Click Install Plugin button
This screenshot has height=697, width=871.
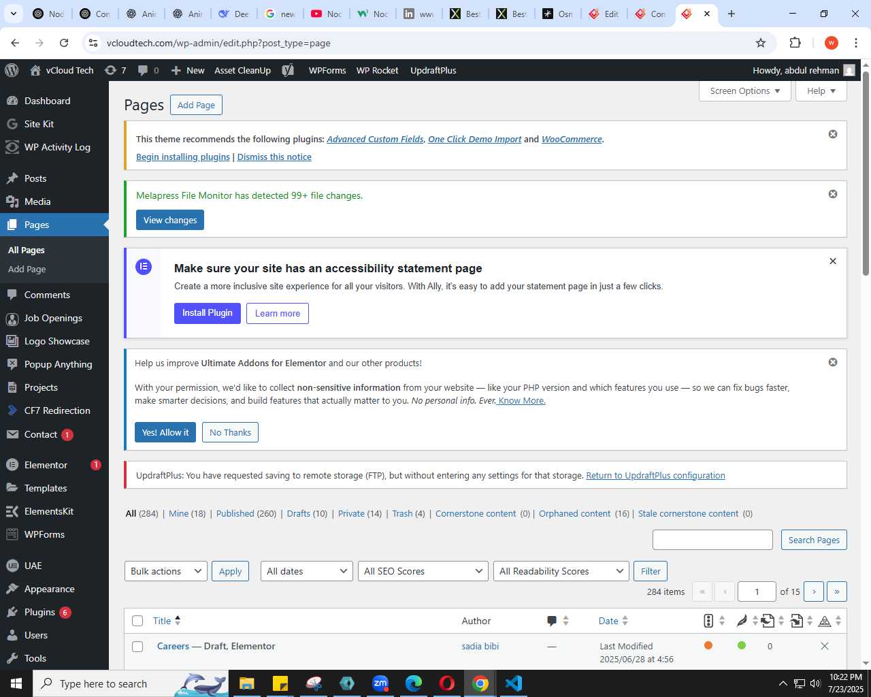[x=208, y=313]
